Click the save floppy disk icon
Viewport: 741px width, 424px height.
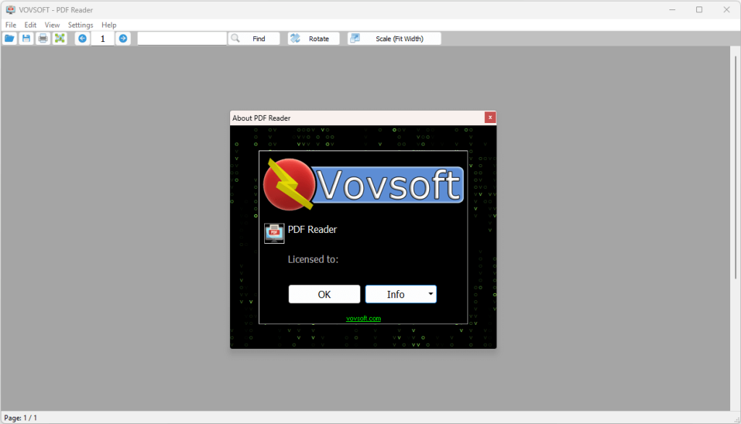tap(26, 38)
